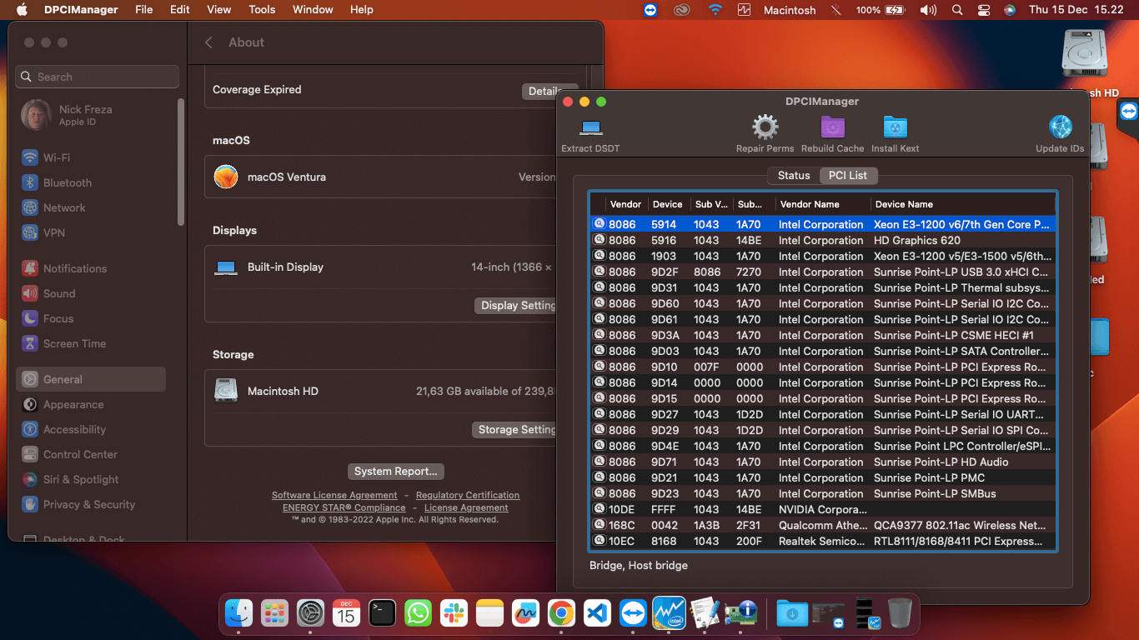Click the Storage Settings button
This screenshot has height=640, width=1139.
pos(515,430)
